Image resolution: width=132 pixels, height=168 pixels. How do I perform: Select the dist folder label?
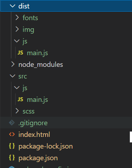pyautogui.click(x=24, y=6)
